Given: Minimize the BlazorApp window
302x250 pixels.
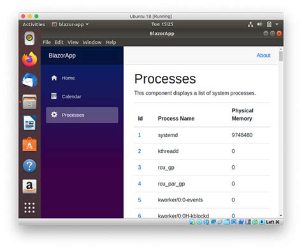Looking at the screenshot, I should [266, 33].
